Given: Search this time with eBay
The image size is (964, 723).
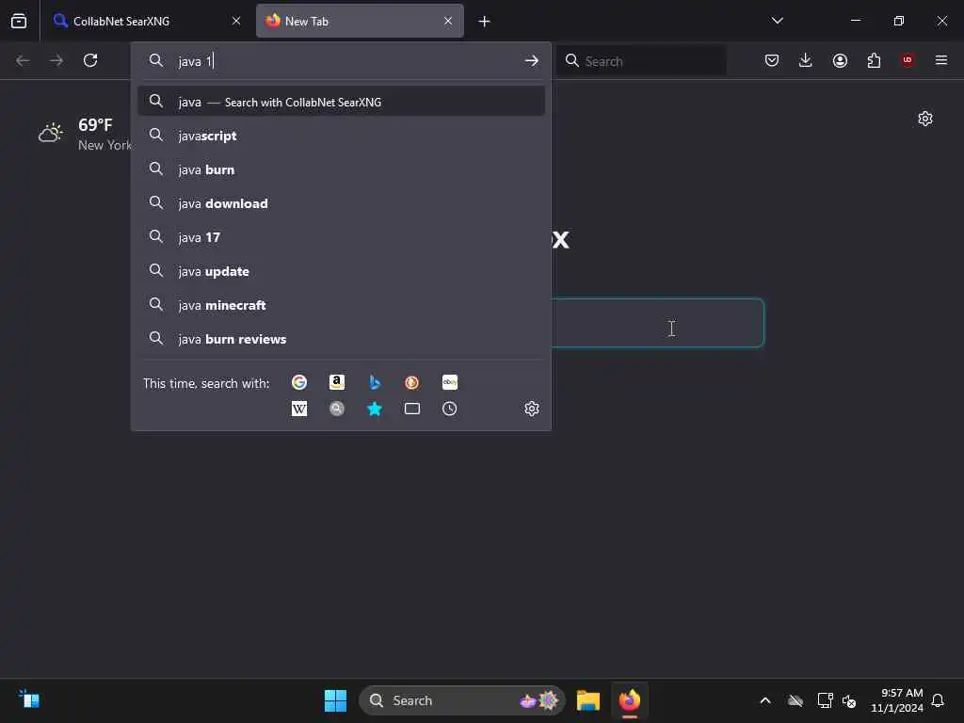Looking at the screenshot, I should [x=449, y=382].
